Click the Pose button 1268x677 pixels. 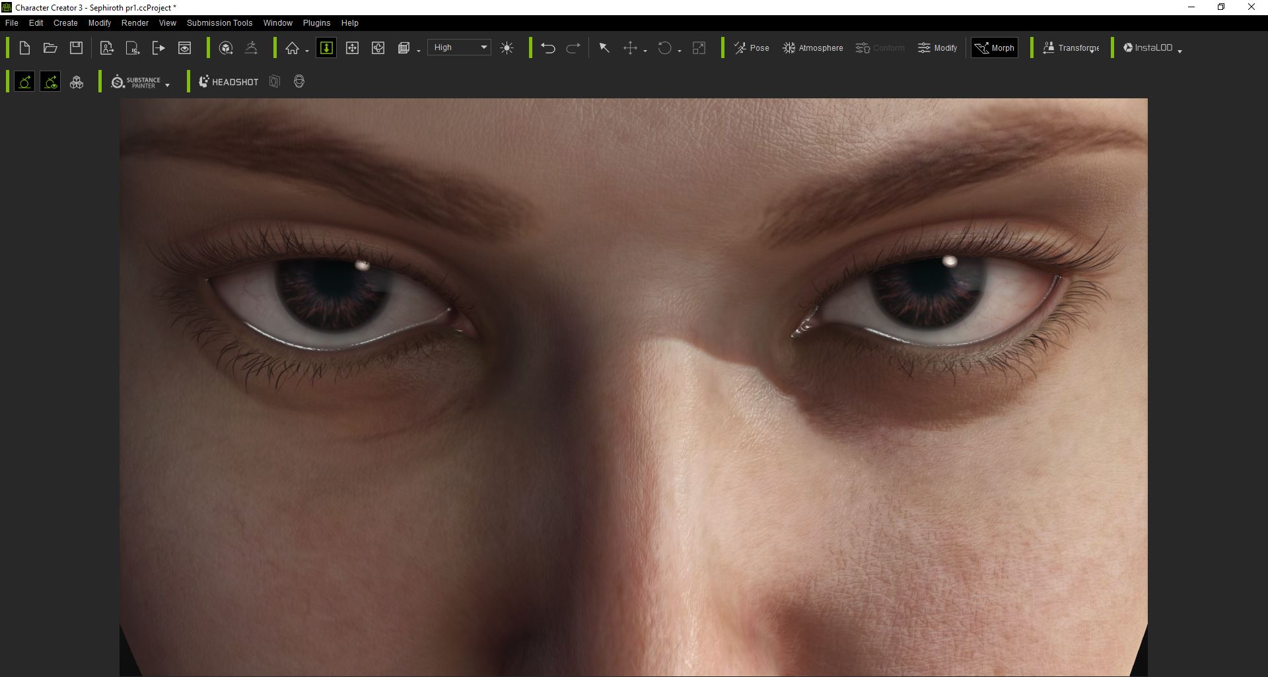tap(752, 48)
